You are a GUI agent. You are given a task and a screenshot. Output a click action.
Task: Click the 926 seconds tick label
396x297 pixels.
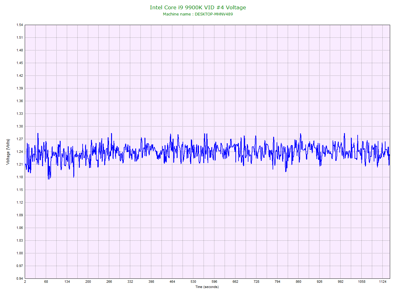coord(320,282)
